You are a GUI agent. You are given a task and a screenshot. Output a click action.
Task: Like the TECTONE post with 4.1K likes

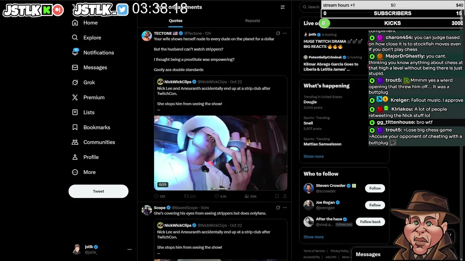[221, 196]
